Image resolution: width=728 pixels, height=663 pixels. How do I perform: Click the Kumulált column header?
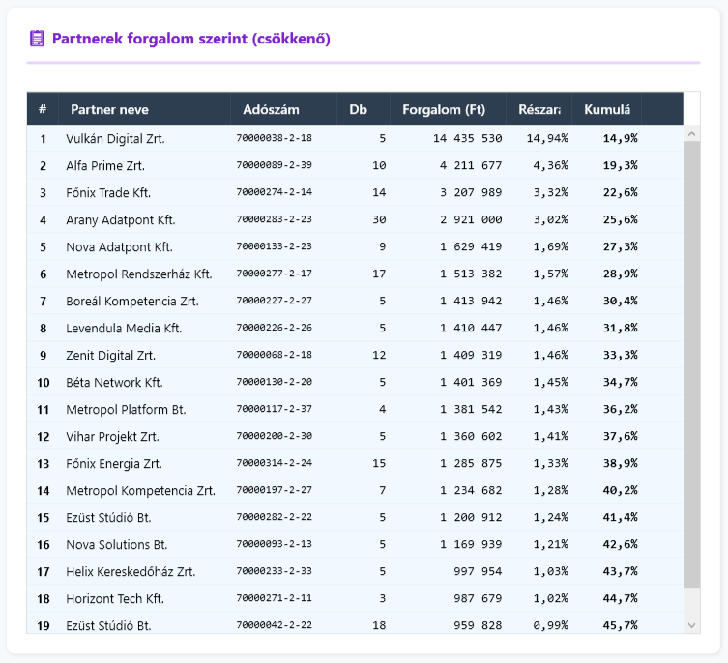(606, 109)
